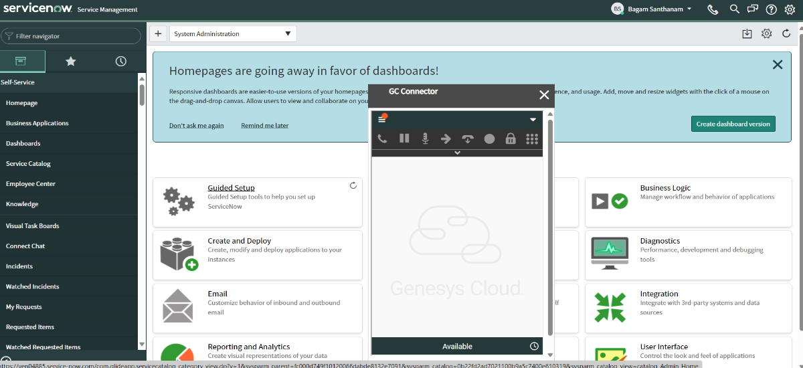Click the Email envelope icon
803x368 pixels.
[178, 306]
